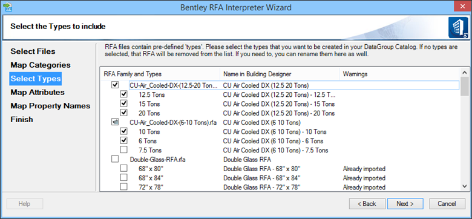This screenshot has width=472, height=219.
Task: Select the 20 Tons type row
Action: pos(280,113)
